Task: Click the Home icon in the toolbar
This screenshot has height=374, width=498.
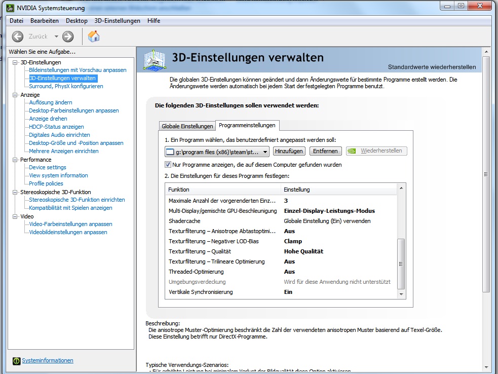Action: (94, 36)
